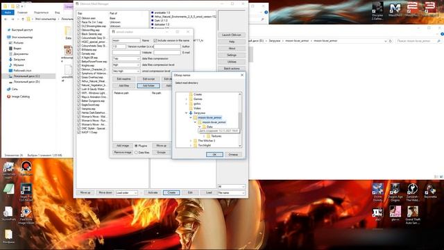Click the mod Name input field

(126, 40)
